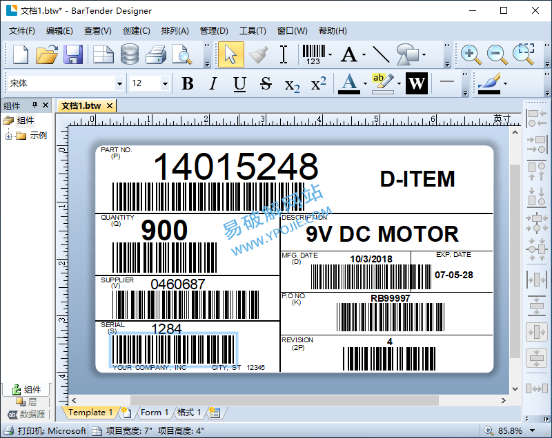The image size is (552, 438).
Task: Click the format painter brush icon
Action: point(258,54)
